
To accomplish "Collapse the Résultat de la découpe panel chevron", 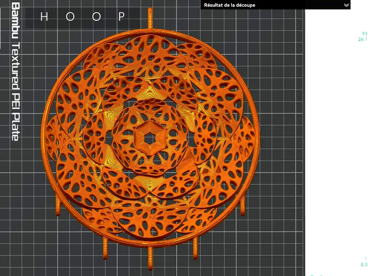I will click(x=346, y=5).
